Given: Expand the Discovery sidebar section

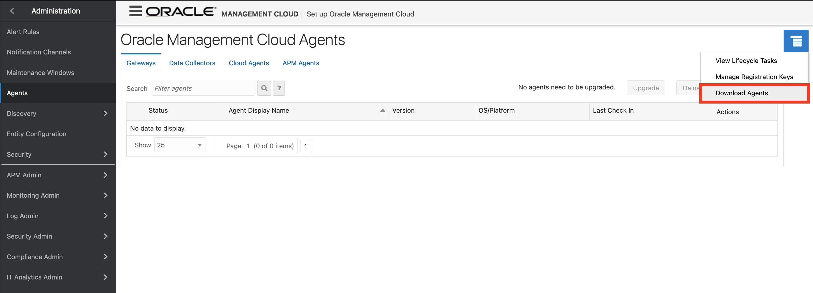Looking at the screenshot, I should point(106,113).
